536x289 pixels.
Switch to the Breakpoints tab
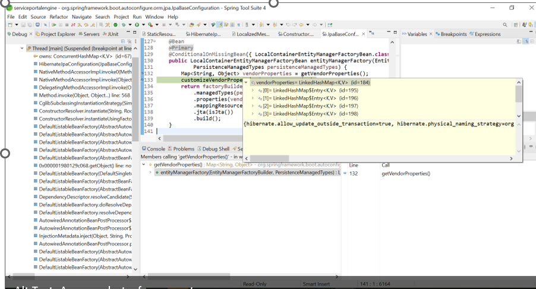point(453,34)
